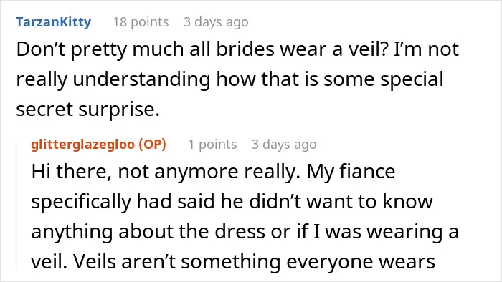Click the line starting "specifically had said"
Viewport: 502px width, 282px height.
pyautogui.click(x=232, y=202)
